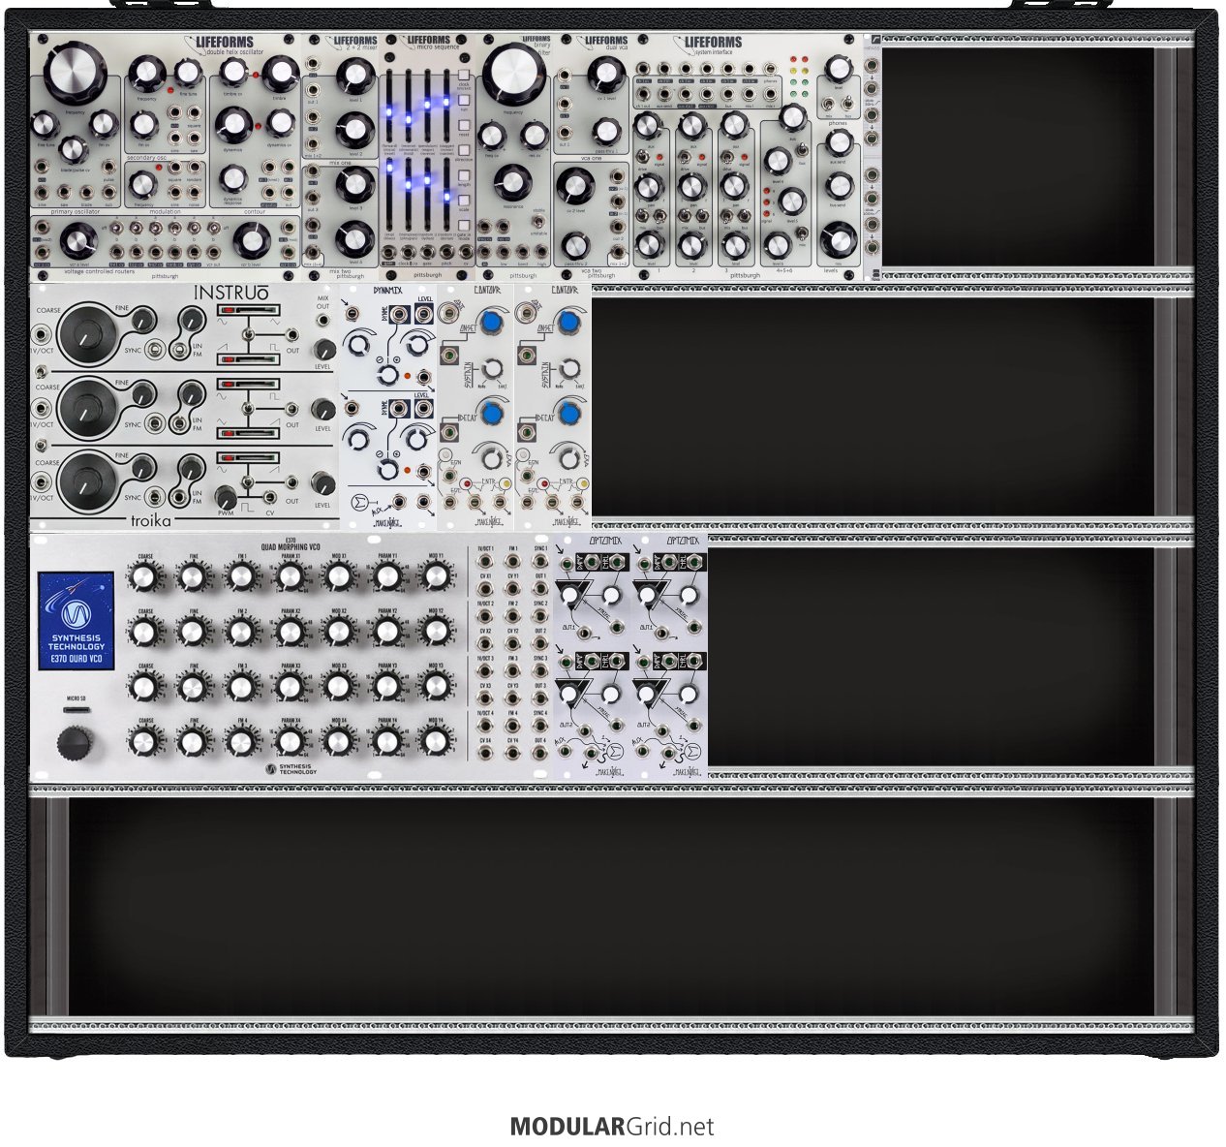Click top oscillator COARSE knob on Troika
This screenshot has width=1226, height=1147.
coord(87,332)
